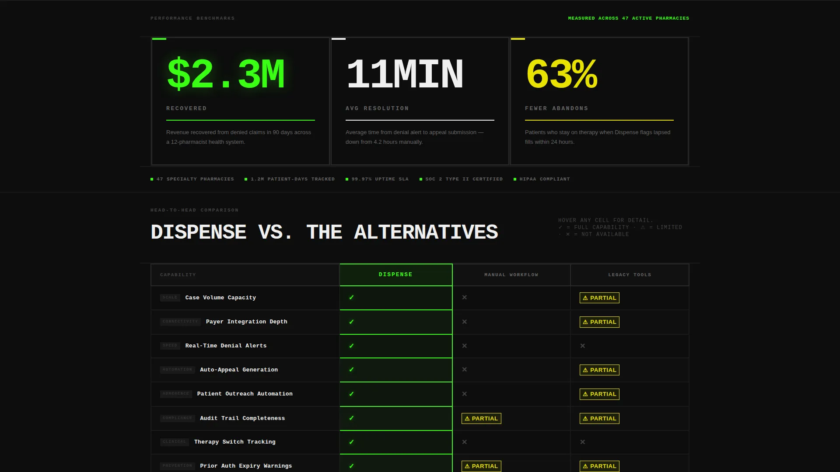Click Manual Workflow X for Payer Integration Depth

pos(465,322)
